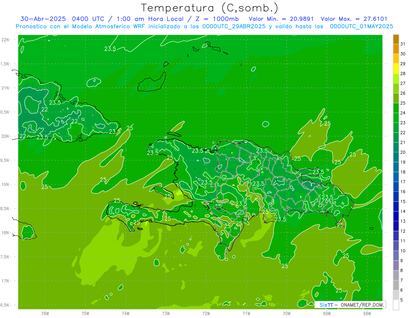Click the legend value label '8'
Image resolution: width=412 pixels, height=318 pixels.
(x=401, y=270)
